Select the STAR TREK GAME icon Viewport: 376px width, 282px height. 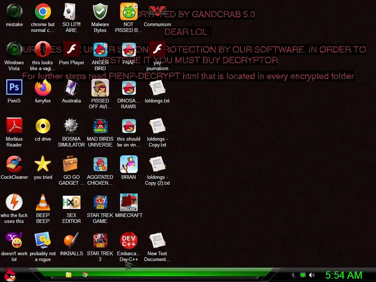pyautogui.click(x=100, y=202)
